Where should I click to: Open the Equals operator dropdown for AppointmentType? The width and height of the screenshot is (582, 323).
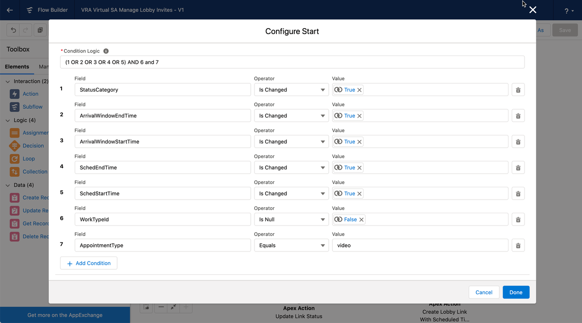pyautogui.click(x=291, y=245)
